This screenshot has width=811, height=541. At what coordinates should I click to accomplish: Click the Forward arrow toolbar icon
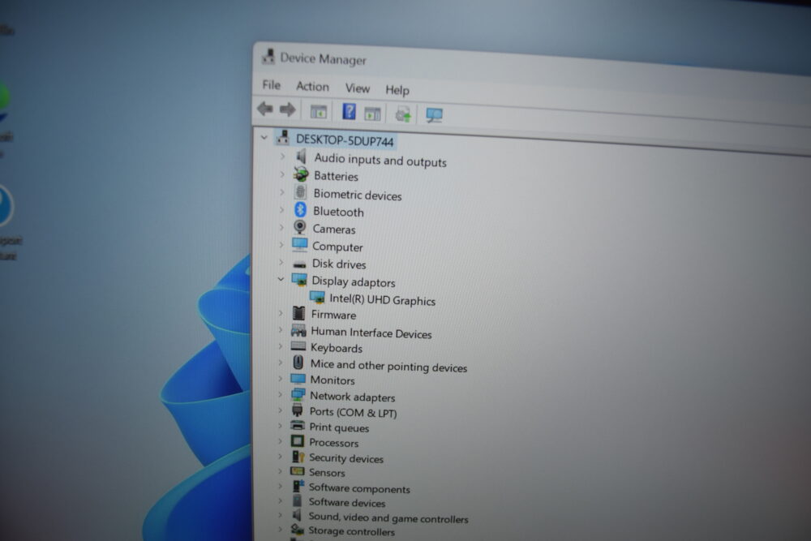(x=288, y=109)
